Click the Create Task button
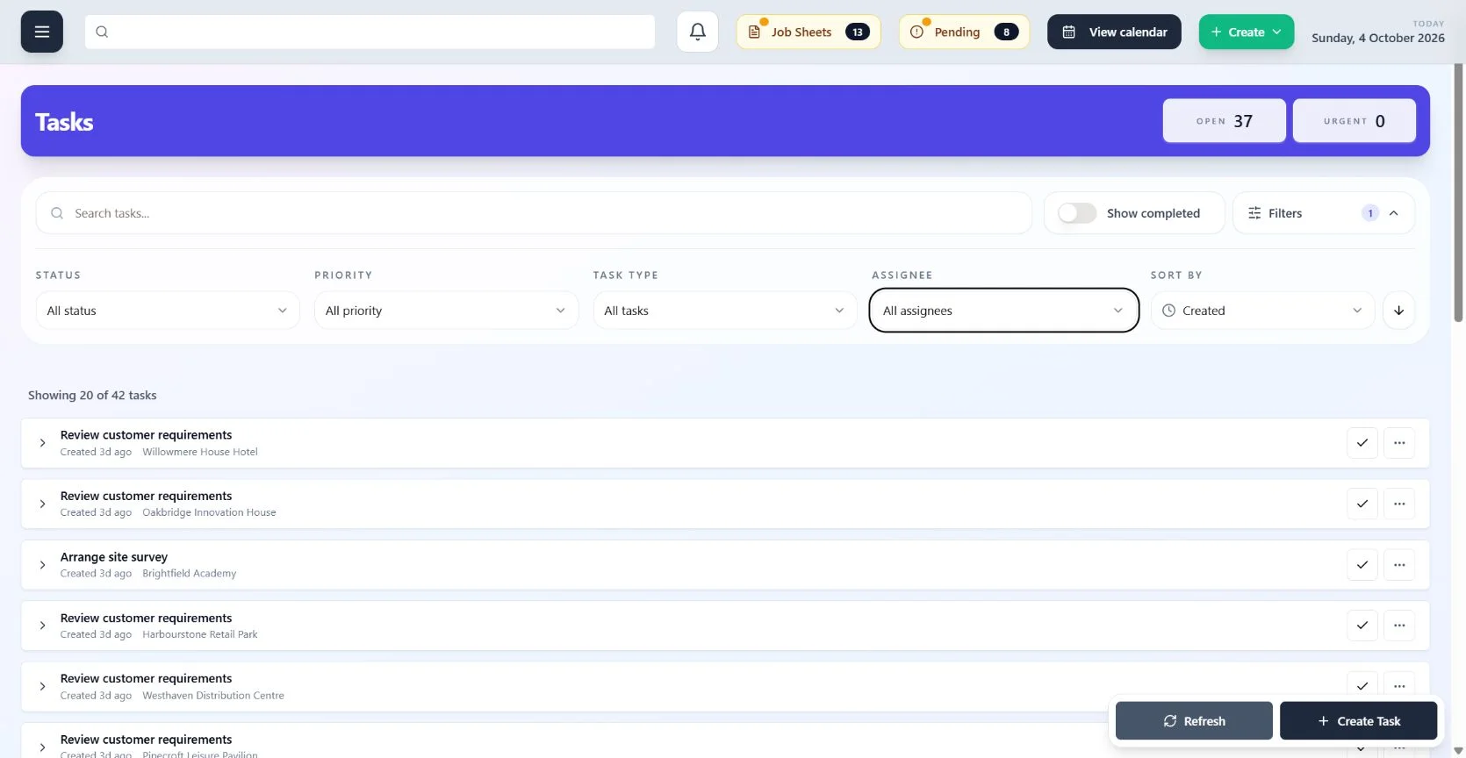Image resolution: width=1466 pixels, height=758 pixels. [1359, 721]
